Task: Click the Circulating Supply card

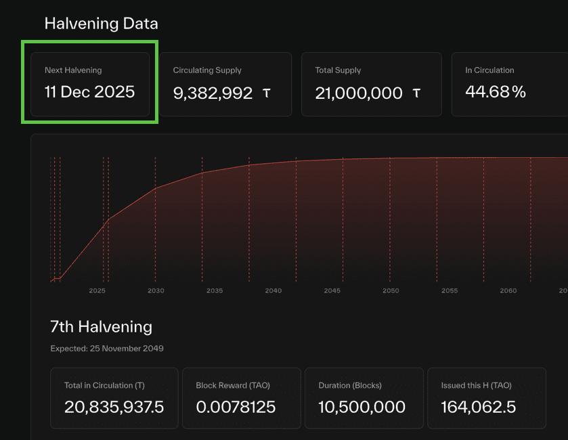Action: coord(225,84)
